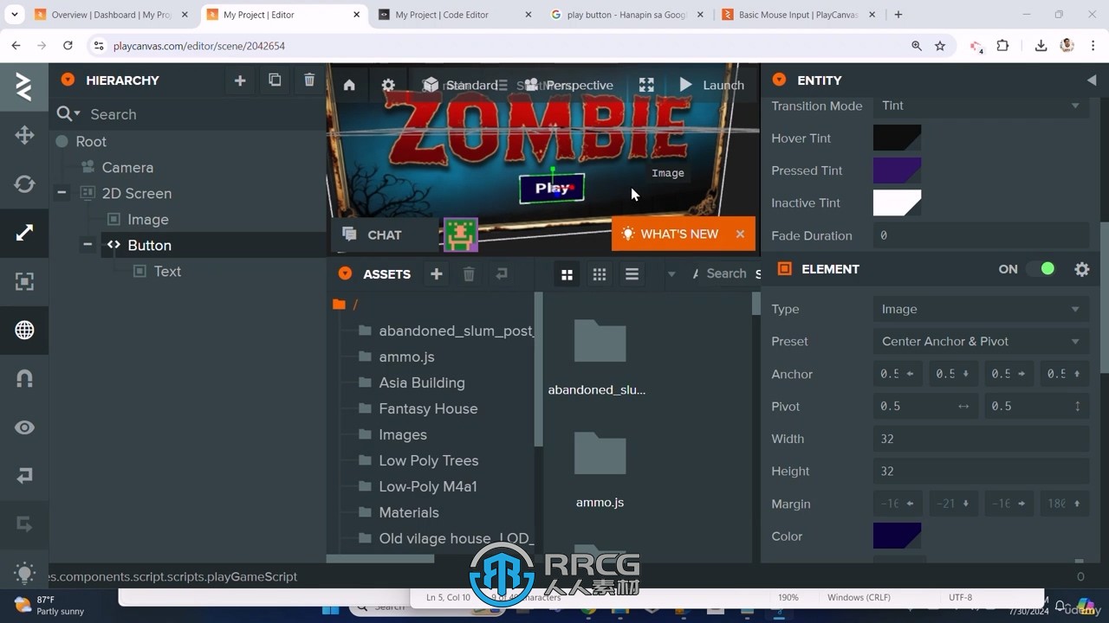Switch assets to large grid view

(567, 274)
